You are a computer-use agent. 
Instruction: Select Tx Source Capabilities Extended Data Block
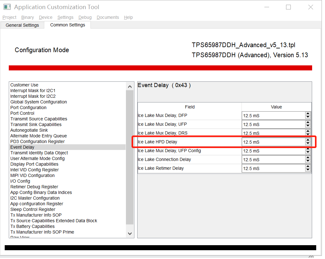[x=54, y=221]
